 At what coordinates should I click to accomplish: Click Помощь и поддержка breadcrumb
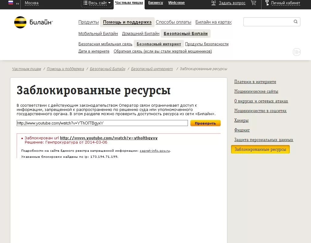[x=65, y=69]
